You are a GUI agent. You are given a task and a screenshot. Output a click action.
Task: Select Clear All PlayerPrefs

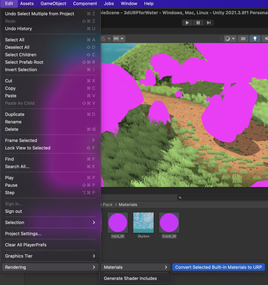(26, 245)
